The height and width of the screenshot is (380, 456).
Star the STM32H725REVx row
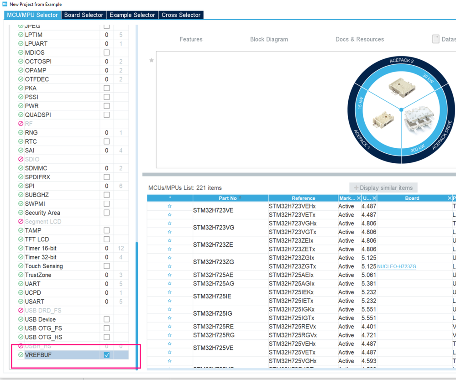point(169,327)
